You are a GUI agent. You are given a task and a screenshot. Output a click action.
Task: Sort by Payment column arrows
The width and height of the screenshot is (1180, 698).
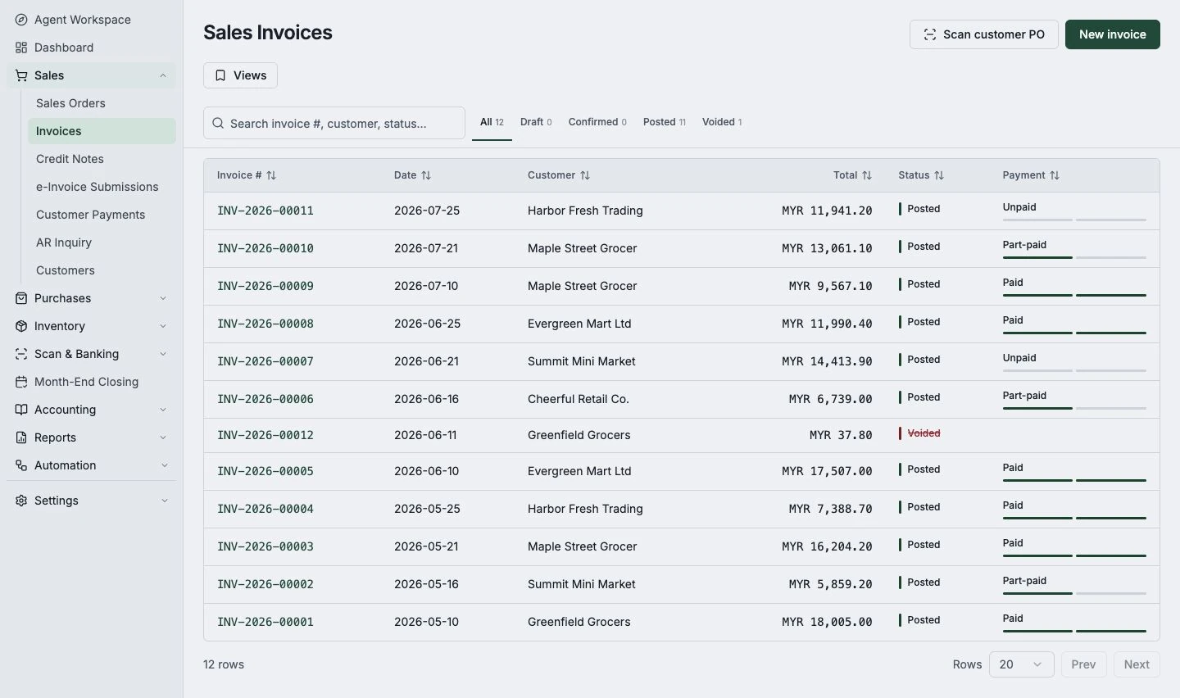coord(1055,175)
